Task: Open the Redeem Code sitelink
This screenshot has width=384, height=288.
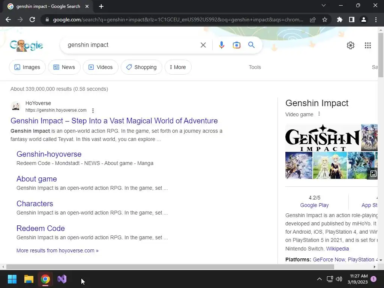Action: 40,228
